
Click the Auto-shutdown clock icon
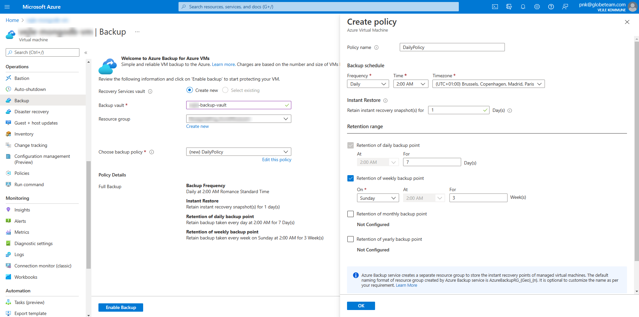(8, 89)
